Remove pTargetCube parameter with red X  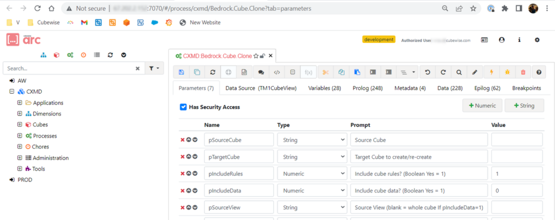[x=182, y=157]
